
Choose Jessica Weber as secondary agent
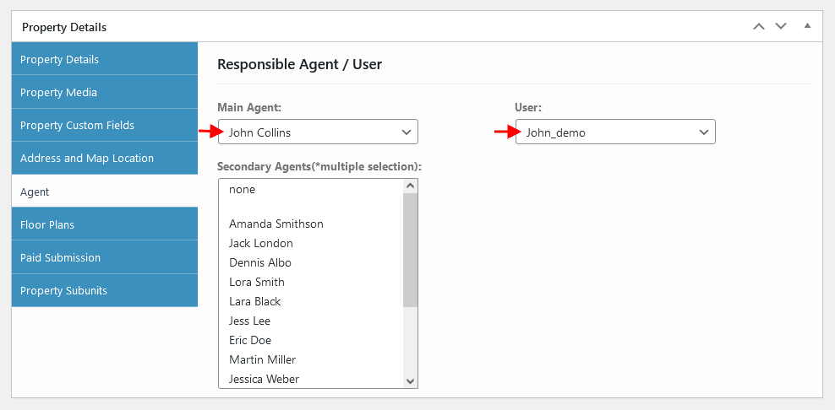click(x=311, y=379)
